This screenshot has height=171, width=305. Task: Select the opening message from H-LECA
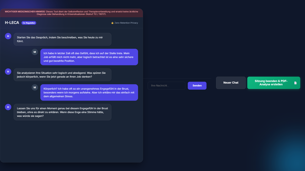click(x=63, y=39)
